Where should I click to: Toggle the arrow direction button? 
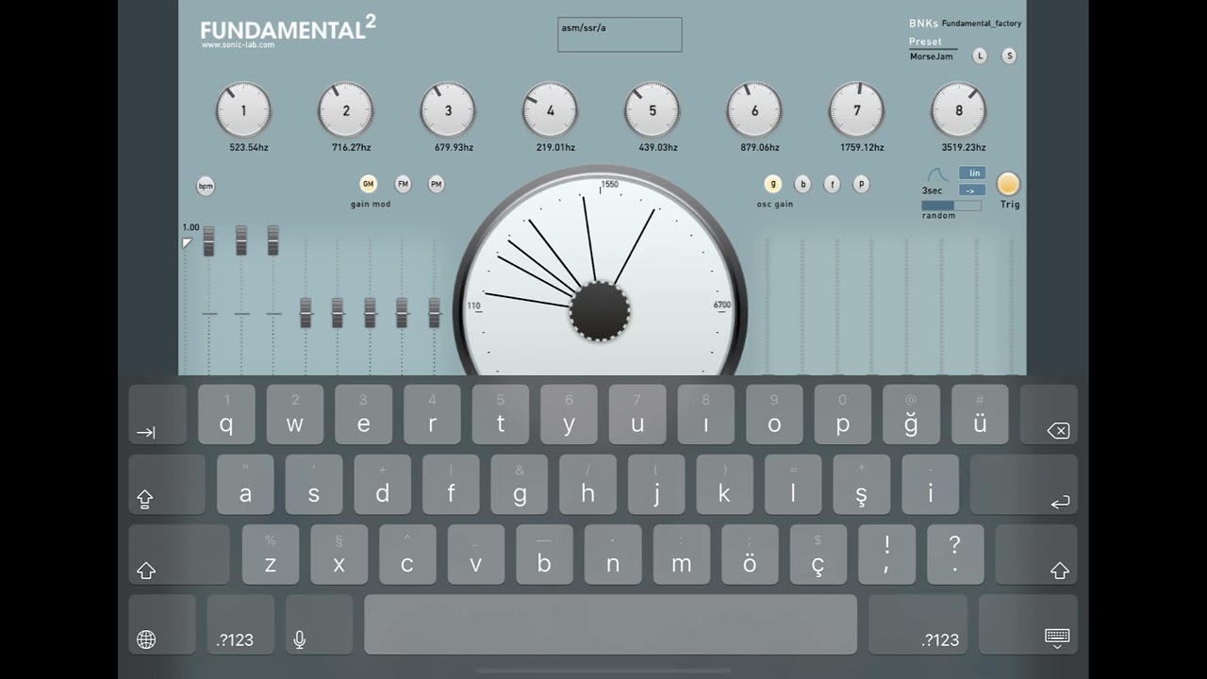[x=973, y=190]
